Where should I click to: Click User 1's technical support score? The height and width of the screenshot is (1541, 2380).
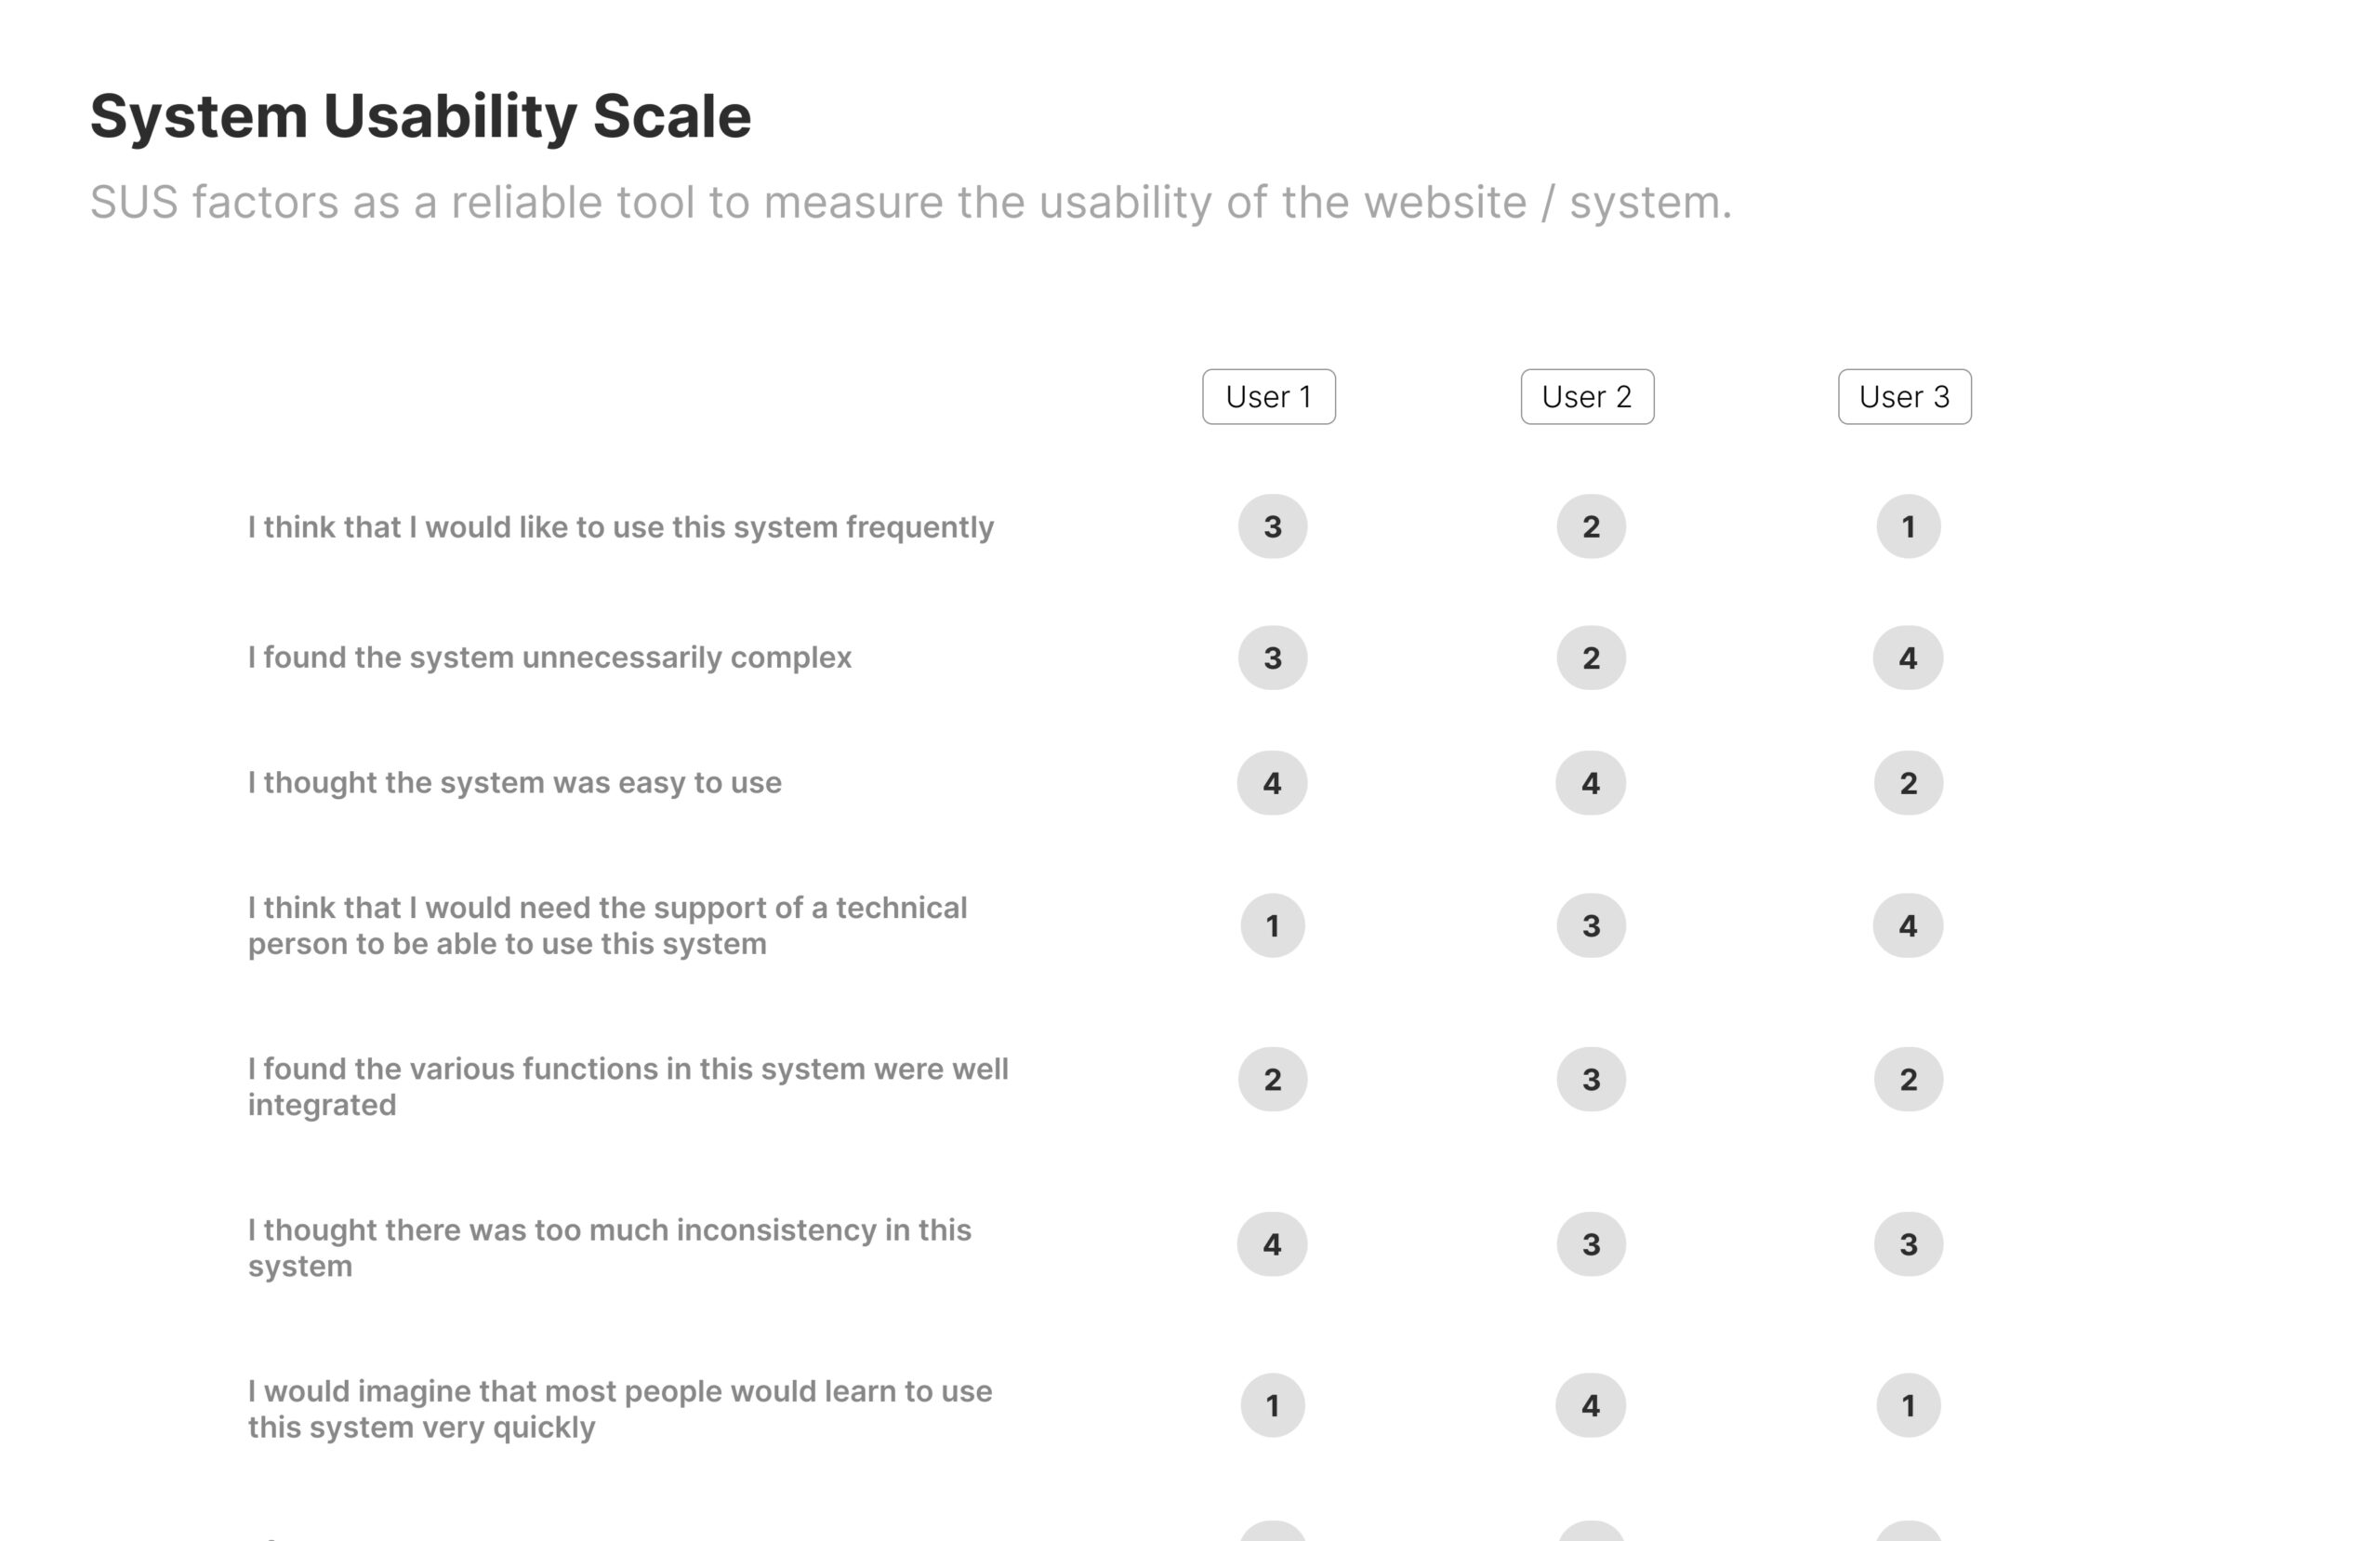[x=1272, y=925]
